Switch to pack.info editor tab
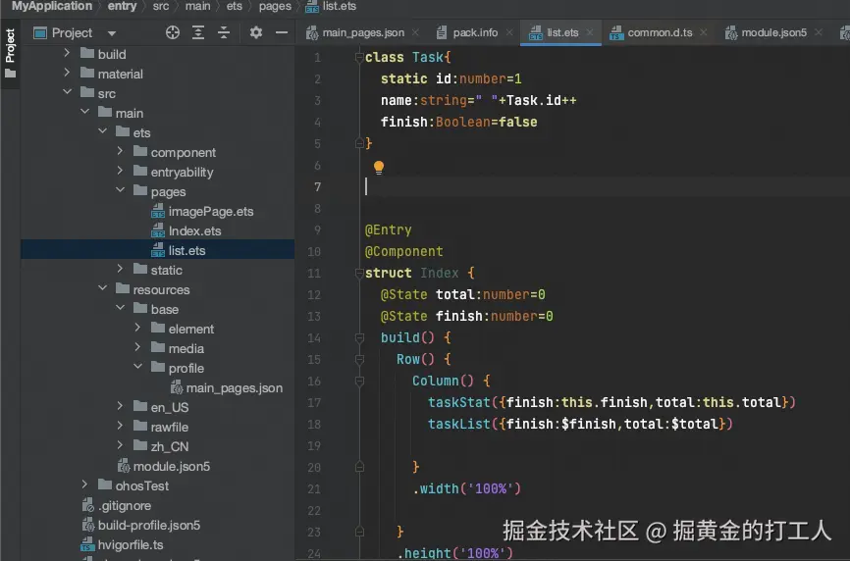 pos(475,32)
